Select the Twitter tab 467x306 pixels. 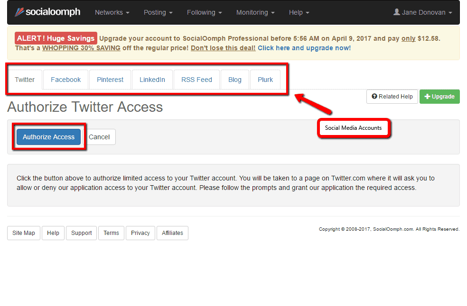(x=25, y=80)
